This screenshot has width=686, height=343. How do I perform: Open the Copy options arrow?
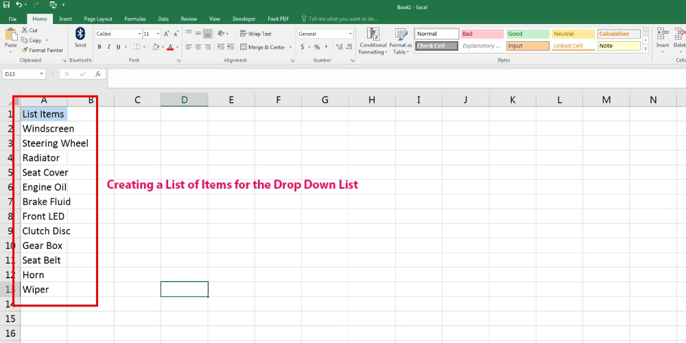click(x=45, y=40)
